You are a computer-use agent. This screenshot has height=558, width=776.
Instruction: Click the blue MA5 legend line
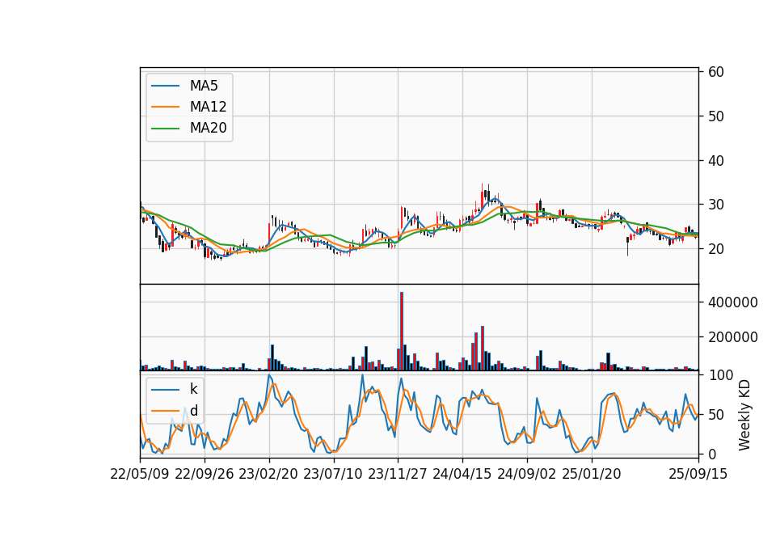click(x=165, y=86)
